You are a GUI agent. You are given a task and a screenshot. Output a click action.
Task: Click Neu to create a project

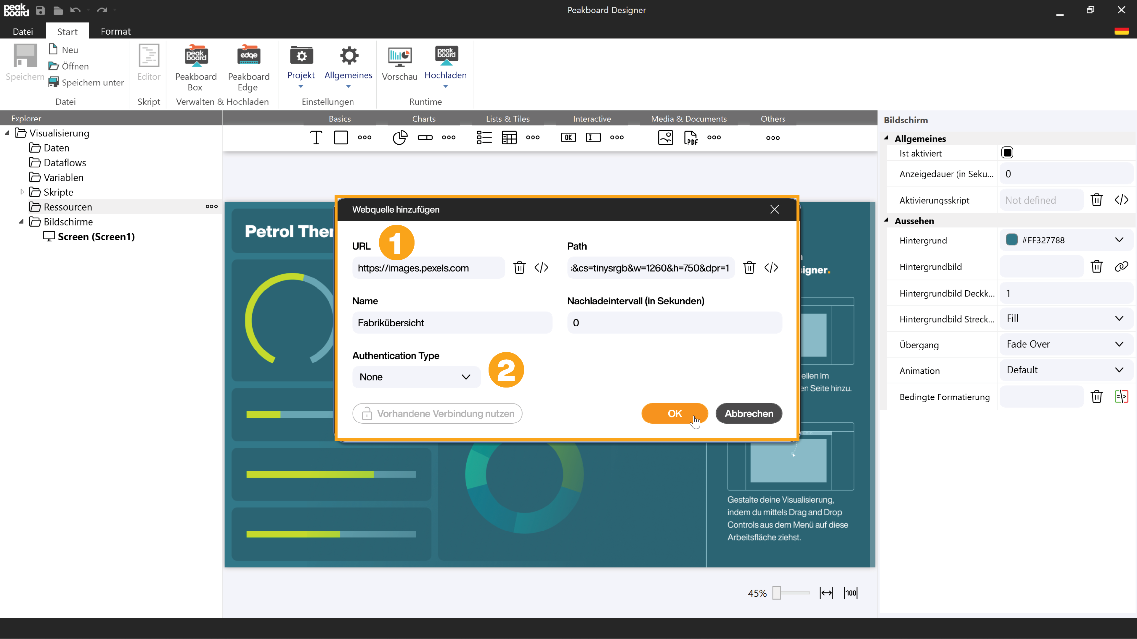tap(64, 49)
